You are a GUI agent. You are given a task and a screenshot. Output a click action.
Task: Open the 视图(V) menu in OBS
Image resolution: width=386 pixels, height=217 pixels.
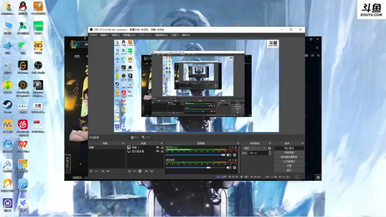(115, 35)
